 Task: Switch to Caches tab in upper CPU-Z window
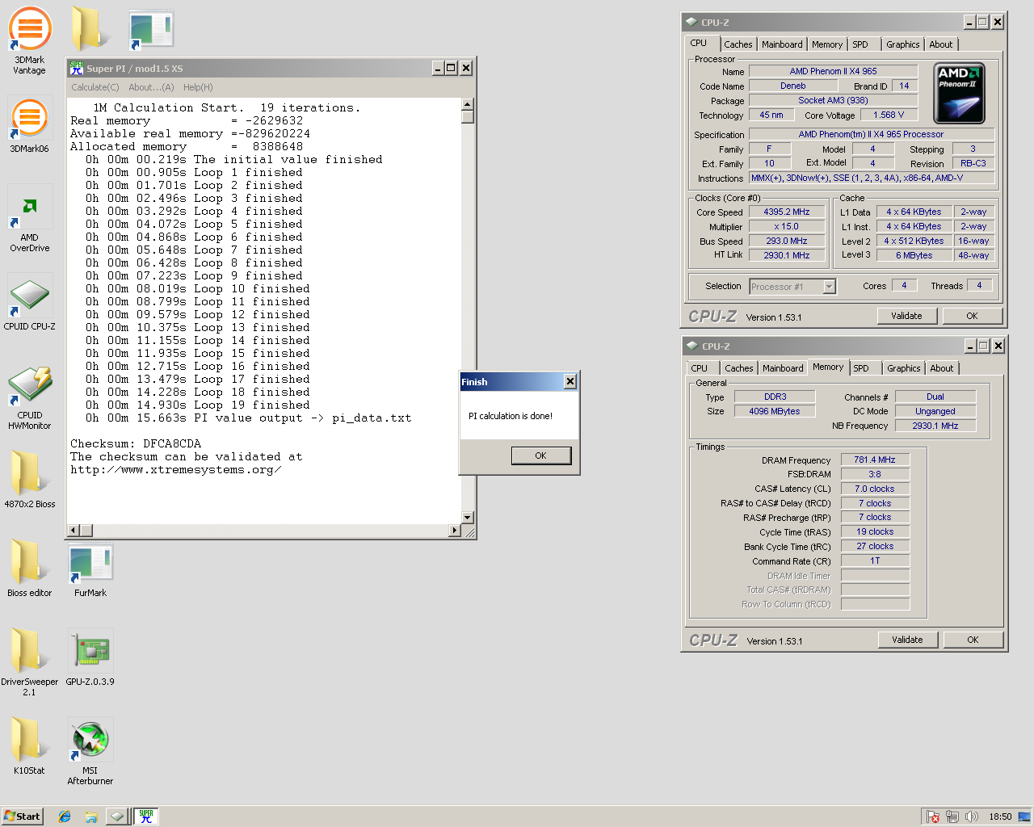click(738, 44)
